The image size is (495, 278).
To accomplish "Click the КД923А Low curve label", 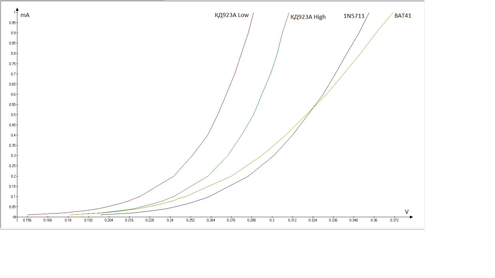I will click(231, 15).
